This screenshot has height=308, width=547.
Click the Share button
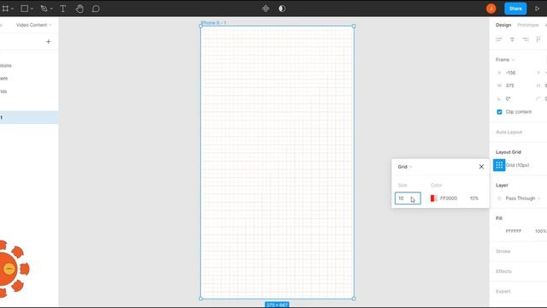515,9
